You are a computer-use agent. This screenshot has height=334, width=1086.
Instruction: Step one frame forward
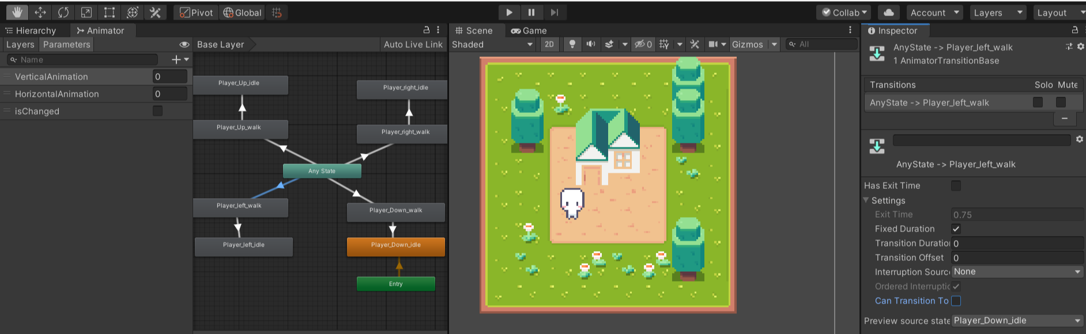click(x=555, y=12)
